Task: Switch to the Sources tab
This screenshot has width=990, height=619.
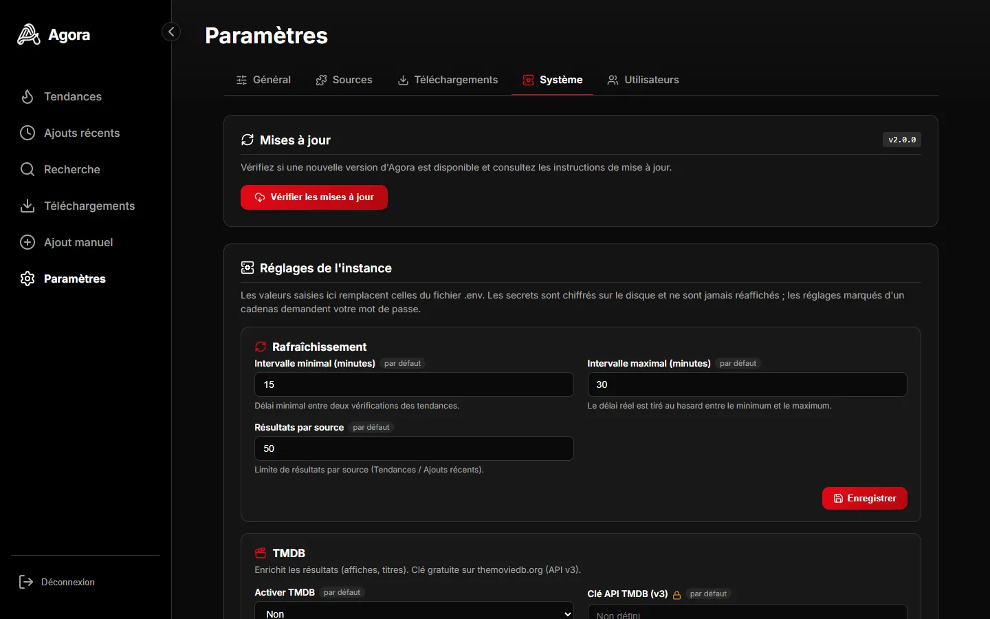Action: click(x=344, y=80)
